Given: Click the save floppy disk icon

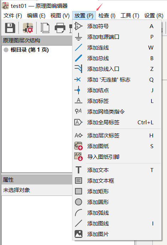Looking at the screenshot, I should 10,28.
